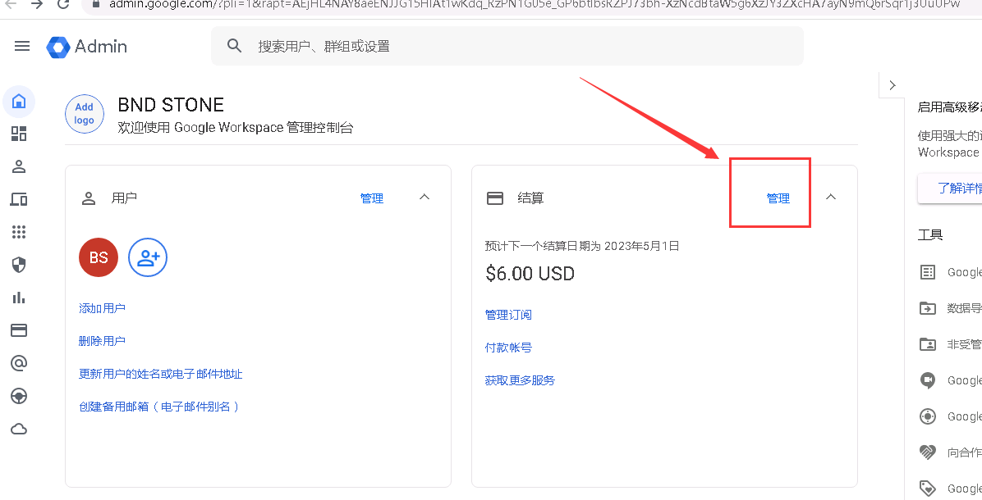Click the 结算 card credit card icon
The image size is (982, 500).
pos(495,198)
